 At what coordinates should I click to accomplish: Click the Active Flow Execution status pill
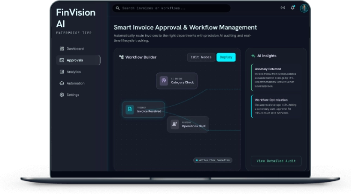click(x=212, y=160)
